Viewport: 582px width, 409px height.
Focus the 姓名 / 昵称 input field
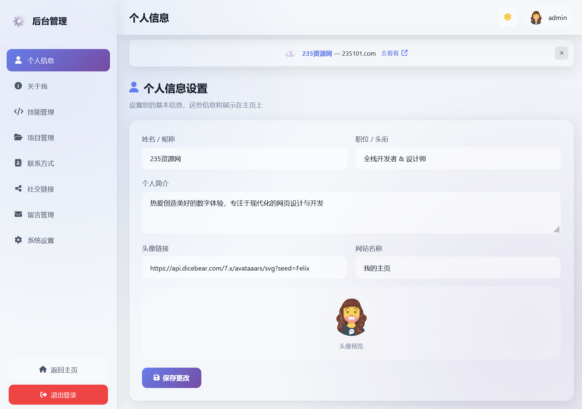click(x=244, y=159)
